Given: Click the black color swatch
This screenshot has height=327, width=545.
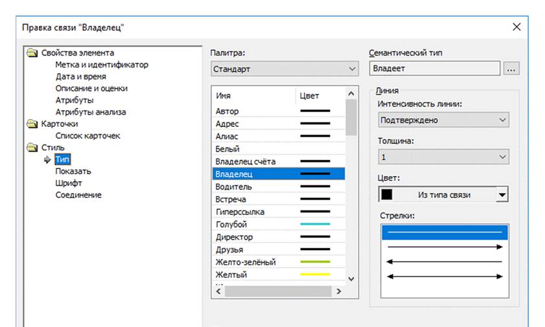Looking at the screenshot, I should [x=386, y=194].
